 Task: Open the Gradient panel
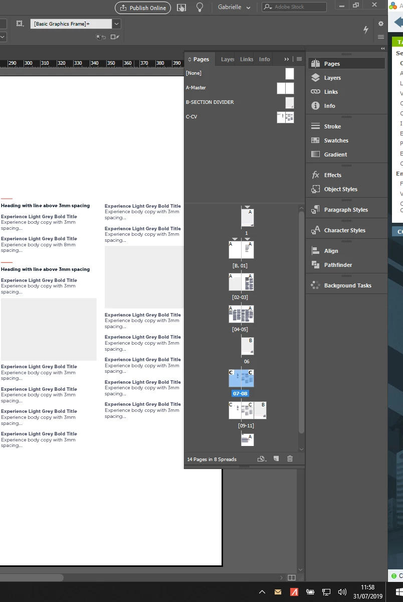[x=347, y=155]
